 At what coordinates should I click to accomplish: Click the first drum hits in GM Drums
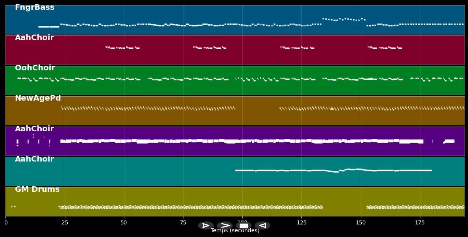point(13,206)
